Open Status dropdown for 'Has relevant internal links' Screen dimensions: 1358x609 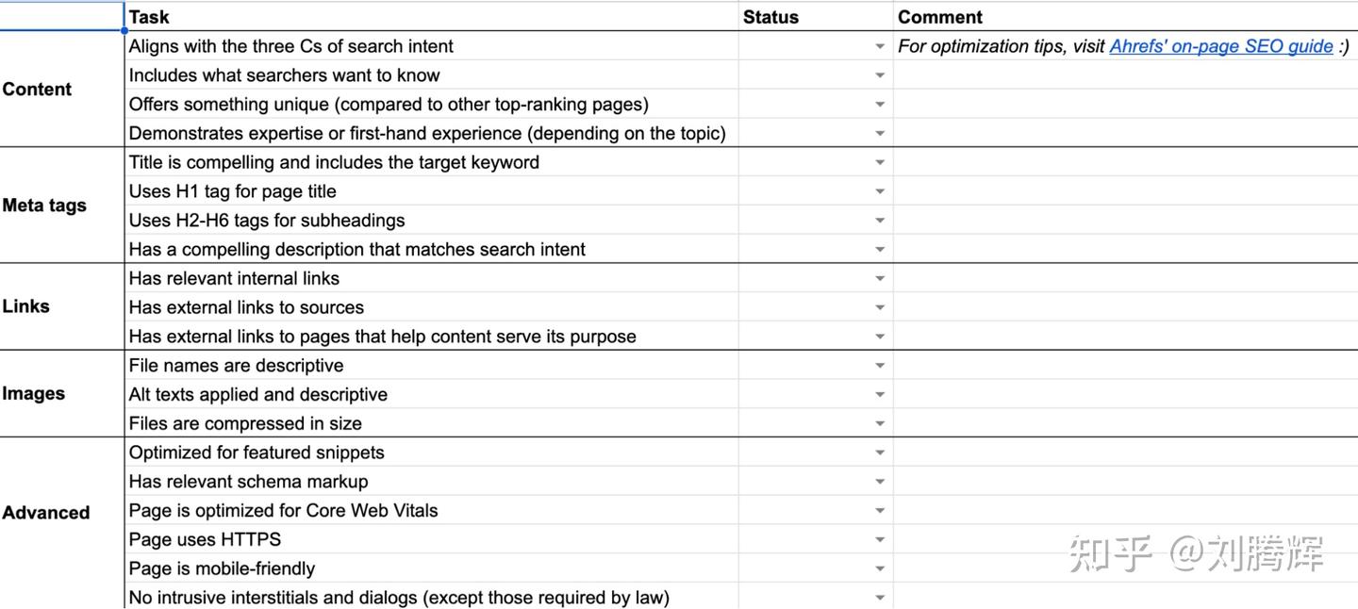pos(879,278)
